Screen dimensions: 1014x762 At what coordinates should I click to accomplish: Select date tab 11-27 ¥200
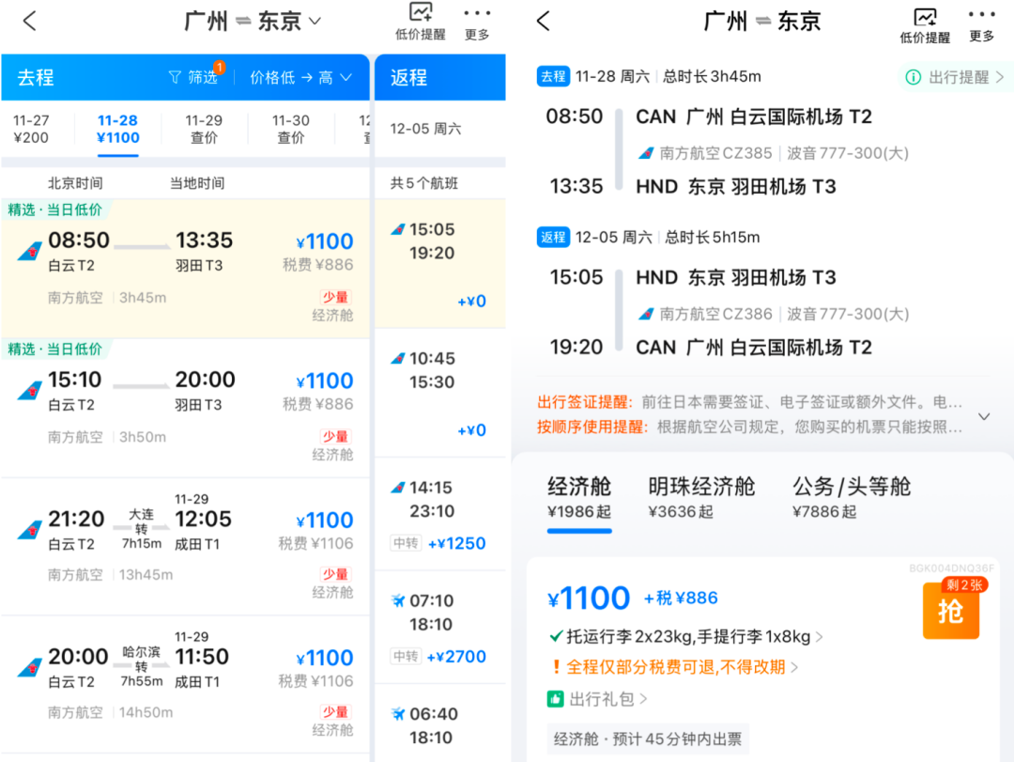pos(31,129)
